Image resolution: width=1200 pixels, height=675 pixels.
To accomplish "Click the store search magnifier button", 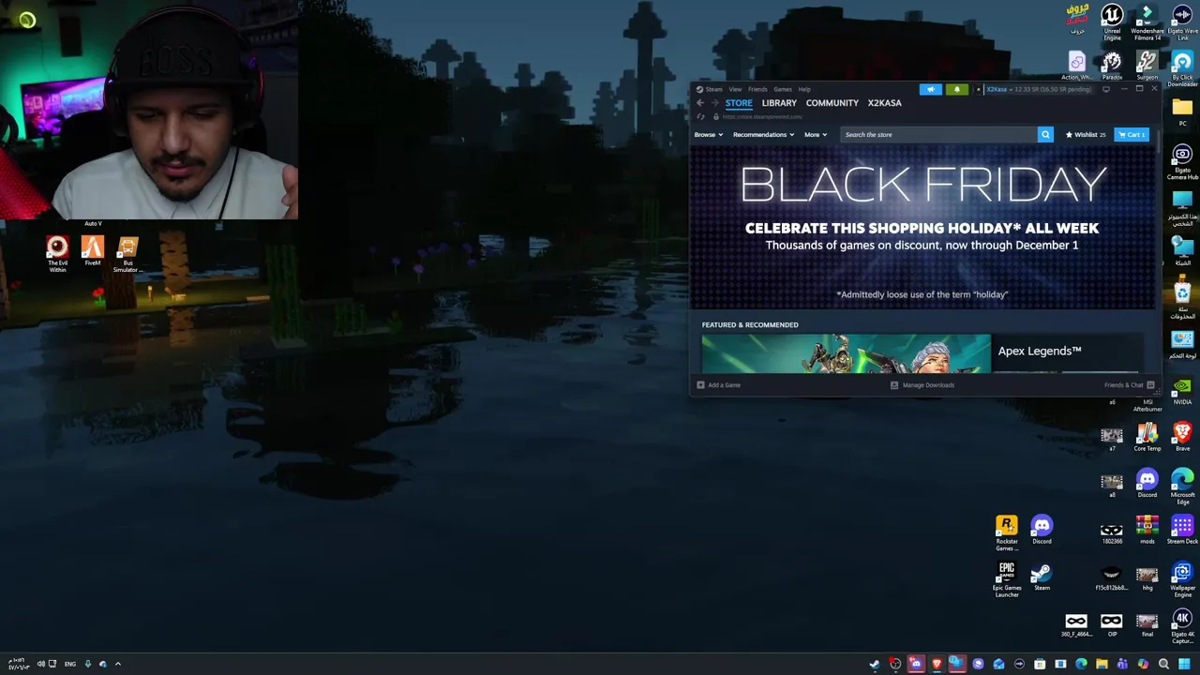I will click(x=1045, y=134).
